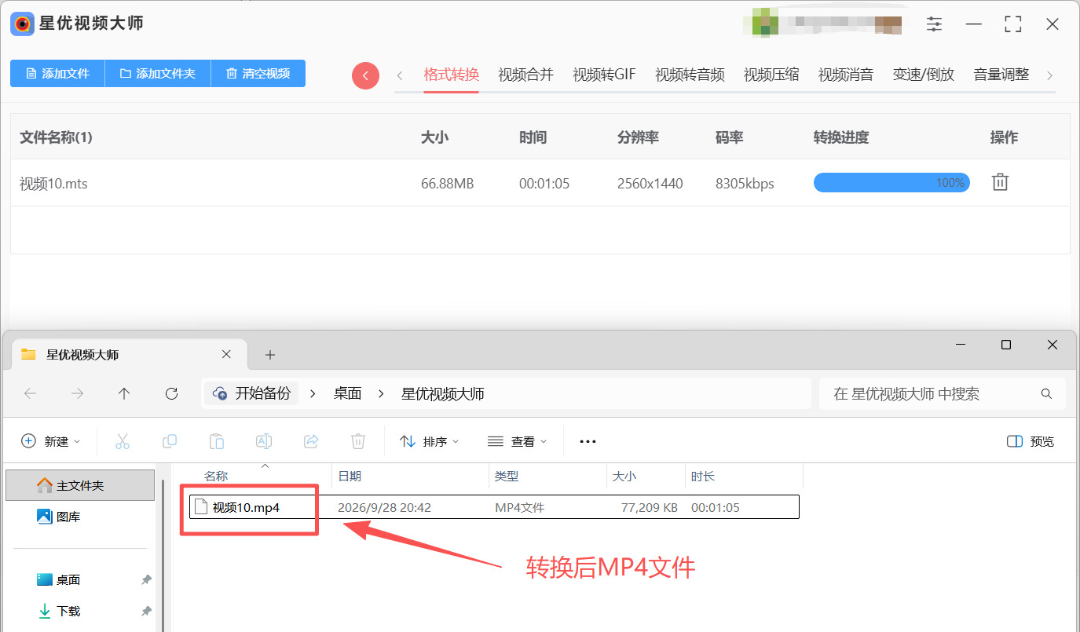This screenshot has height=632, width=1080.
Task: Click the red round back arrow button
Action: point(365,75)
